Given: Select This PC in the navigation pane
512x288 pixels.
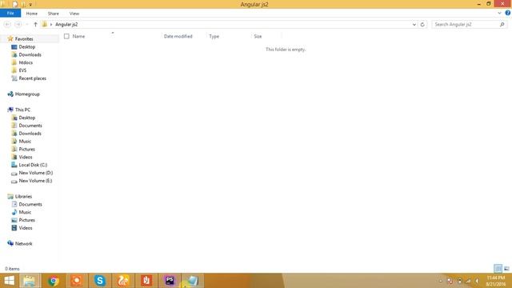Looking at the screenshot, I should point(22,110).
